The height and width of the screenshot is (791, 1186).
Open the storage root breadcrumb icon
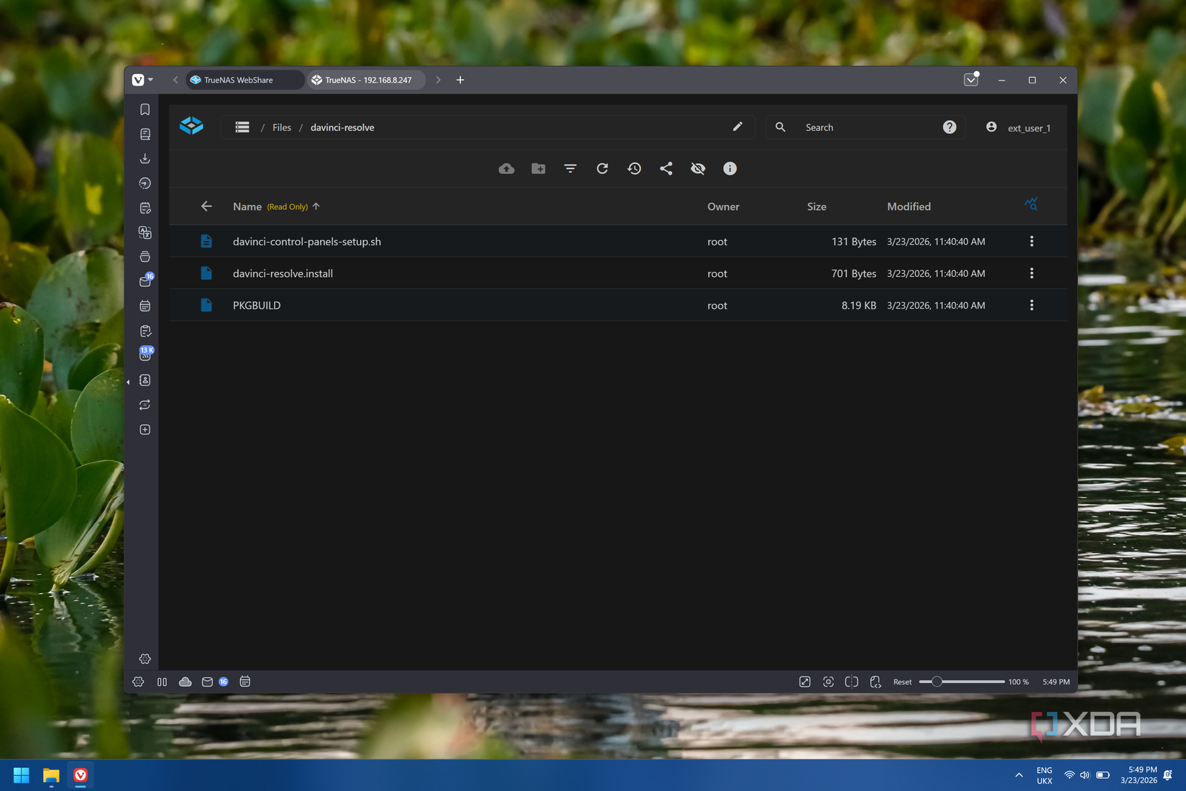coord(242,127)
